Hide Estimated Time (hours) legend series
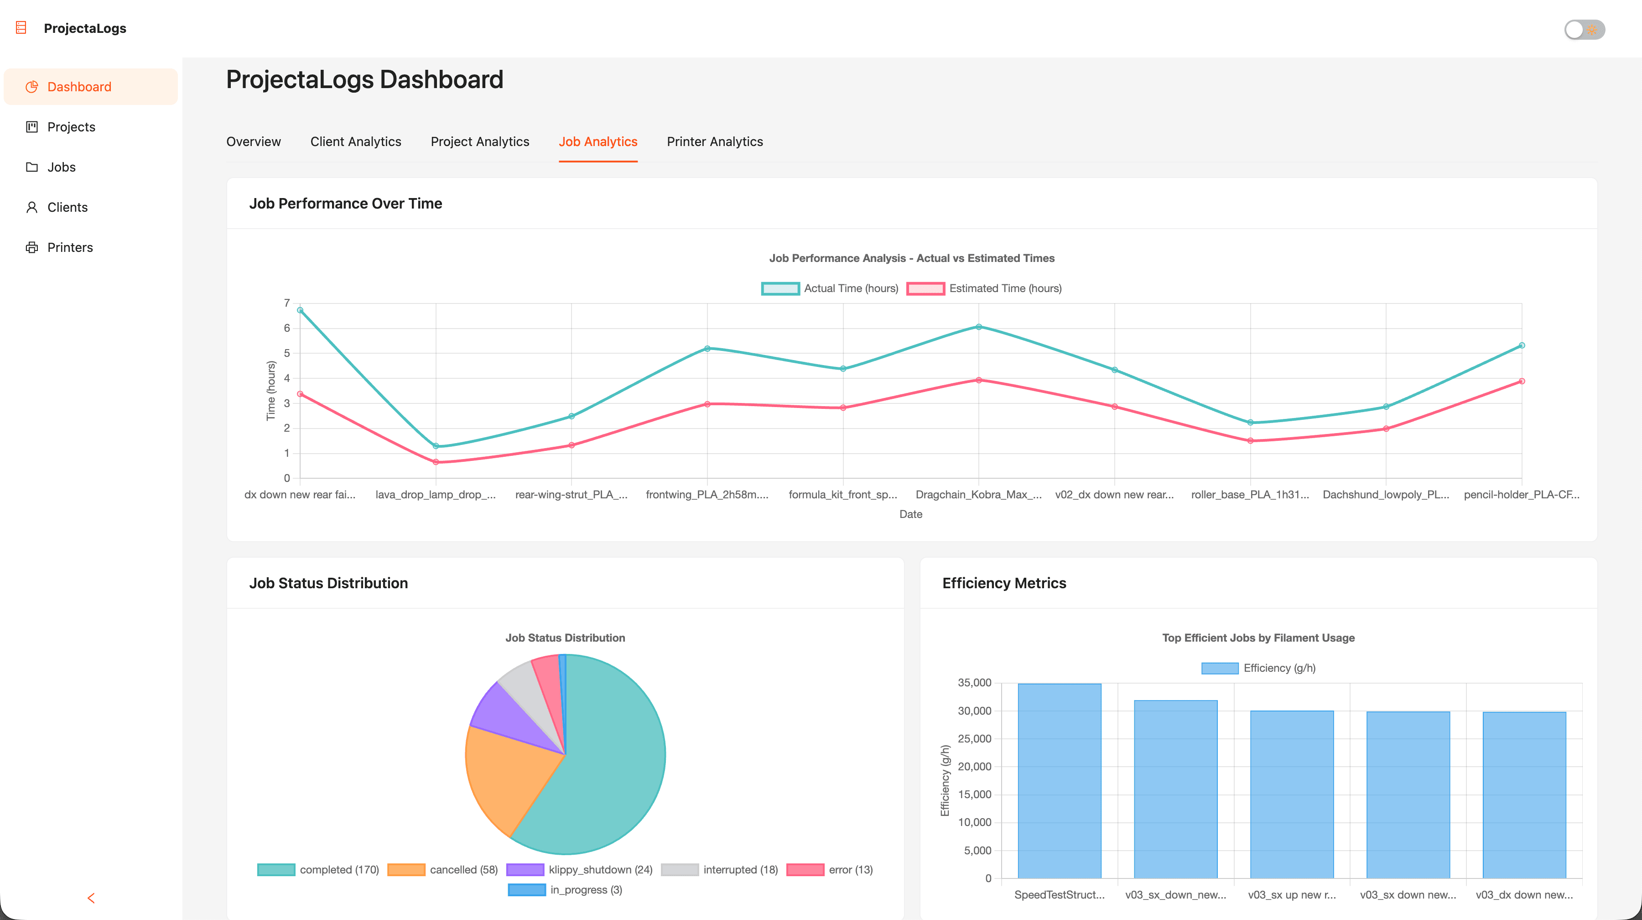 (x=983, y=288)
